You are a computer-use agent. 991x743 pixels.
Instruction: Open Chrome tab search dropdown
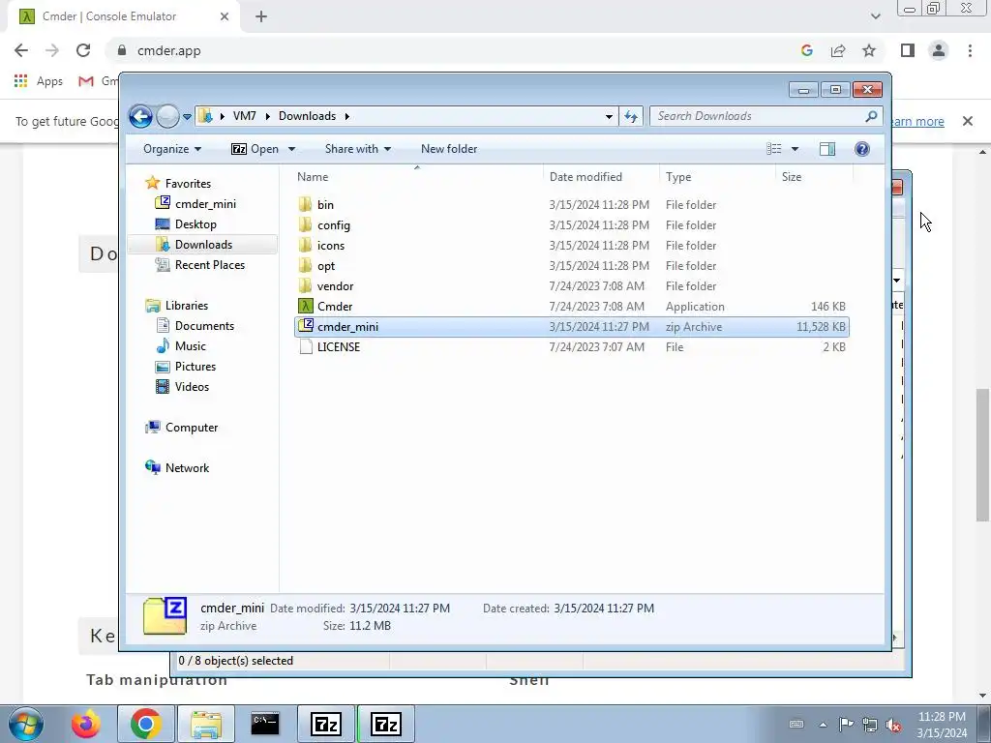(x=875, y=16)
